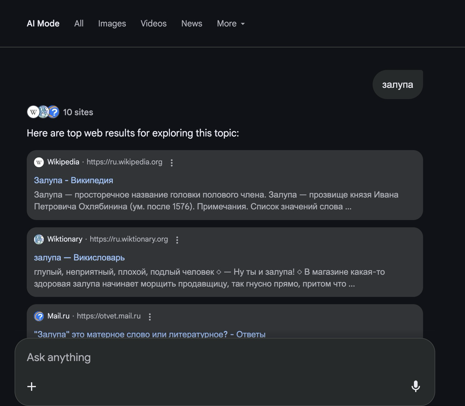This screenshot has width=465, height=406.
Task: Open the Videos tab
Action: tap(153, 24)
